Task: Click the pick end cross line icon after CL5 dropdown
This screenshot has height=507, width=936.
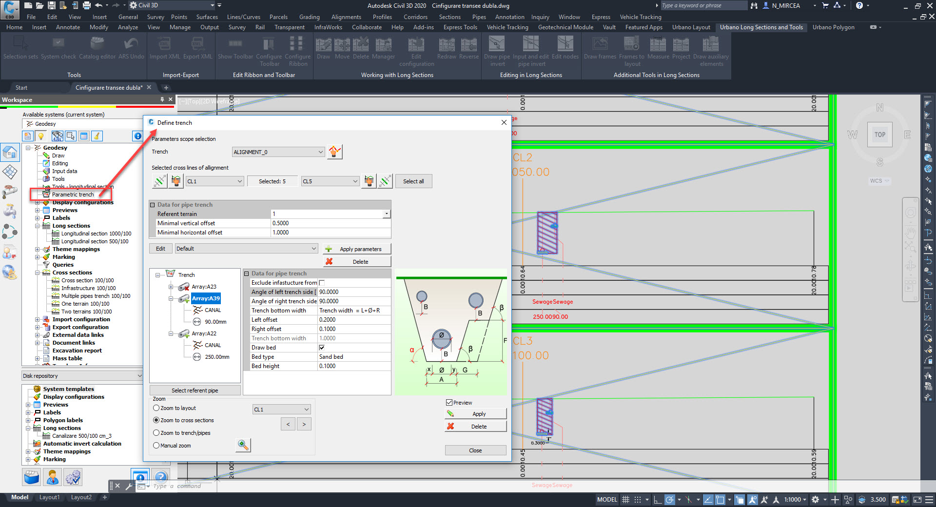Action: [x=369, y=181]
